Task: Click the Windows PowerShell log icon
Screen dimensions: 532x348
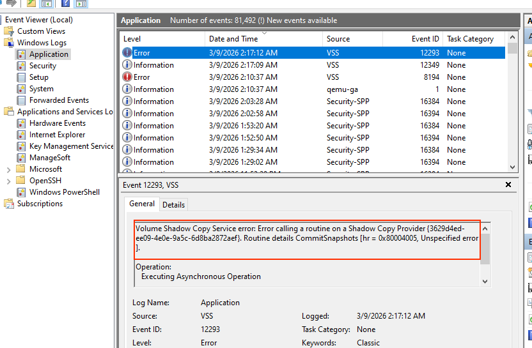Action: point(22,192)
